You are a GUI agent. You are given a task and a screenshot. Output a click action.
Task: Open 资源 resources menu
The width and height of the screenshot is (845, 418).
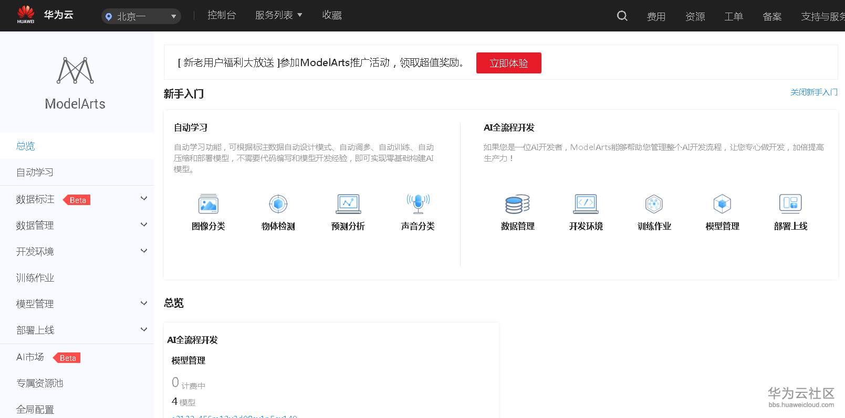[x=695, y=17]
